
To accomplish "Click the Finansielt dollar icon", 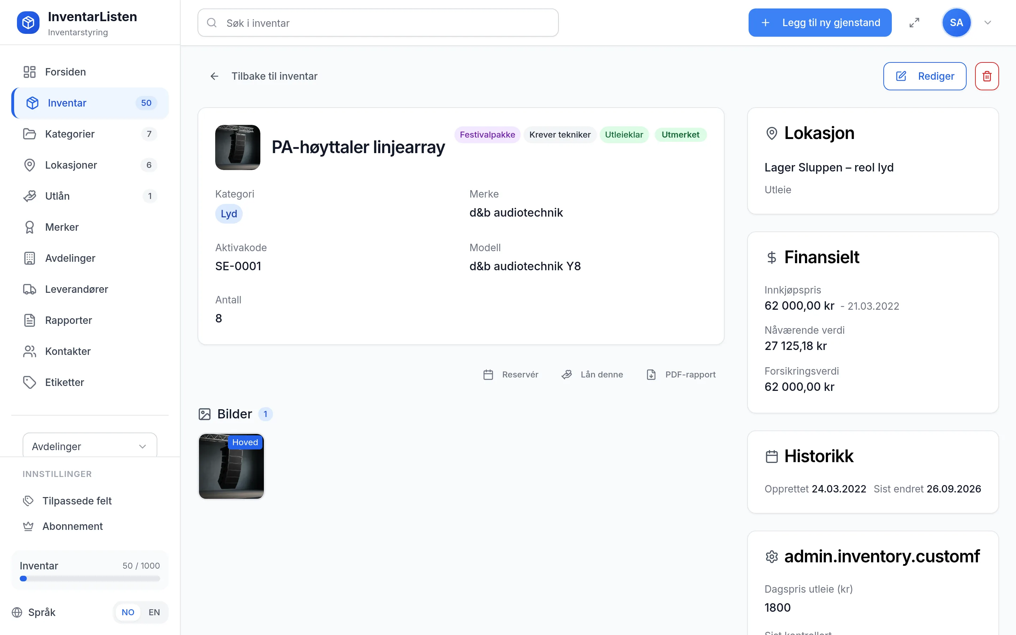I will [772, 258].
